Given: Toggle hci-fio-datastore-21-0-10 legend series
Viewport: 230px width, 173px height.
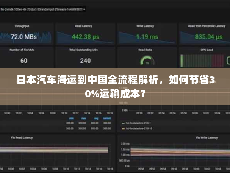Looking at the screenshot, I should tap(137, 128).
